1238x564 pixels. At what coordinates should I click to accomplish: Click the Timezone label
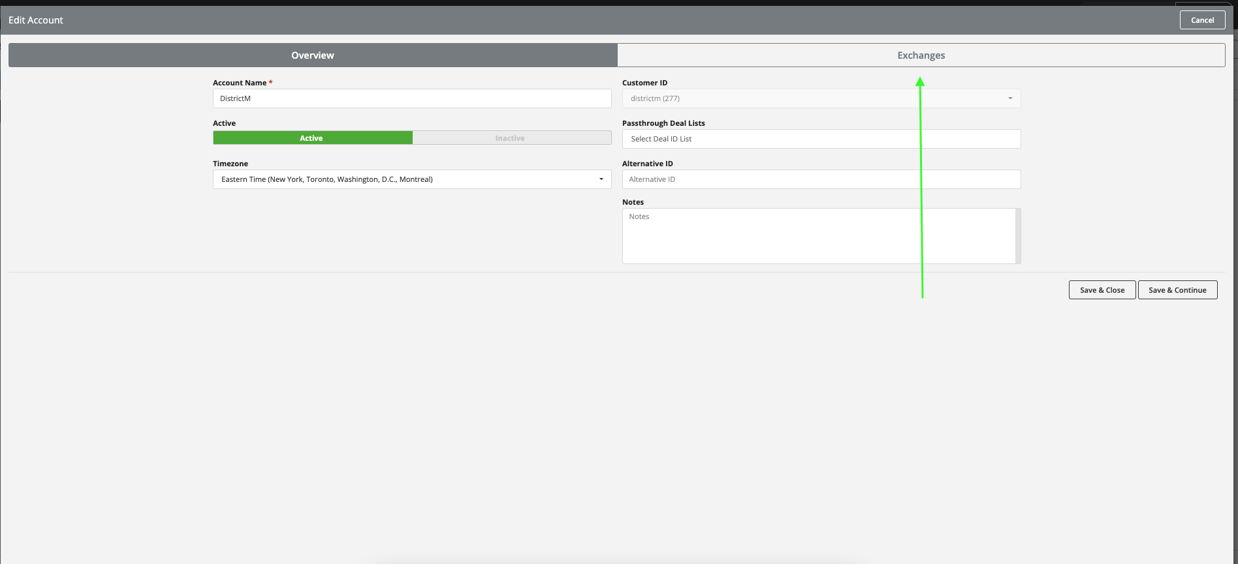(x=230, y=164)
